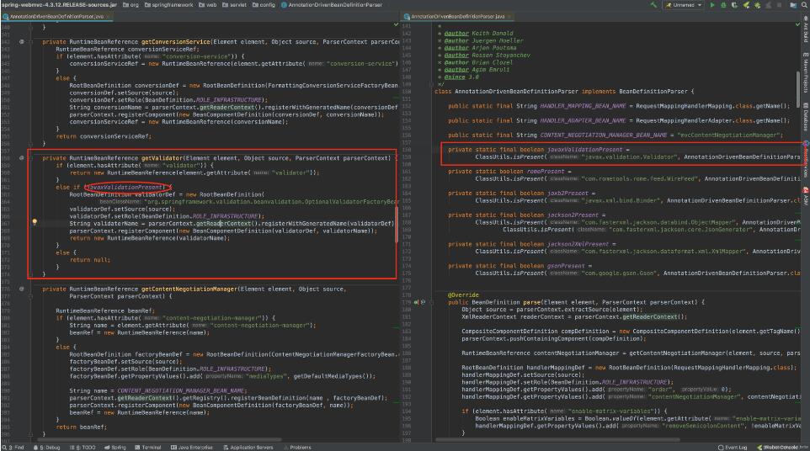This screenshot has width=810, height=451.
Task: Click the AnnotationDrivenBeanDefinitionParser class breadcrumb
Action: [332, 5]
